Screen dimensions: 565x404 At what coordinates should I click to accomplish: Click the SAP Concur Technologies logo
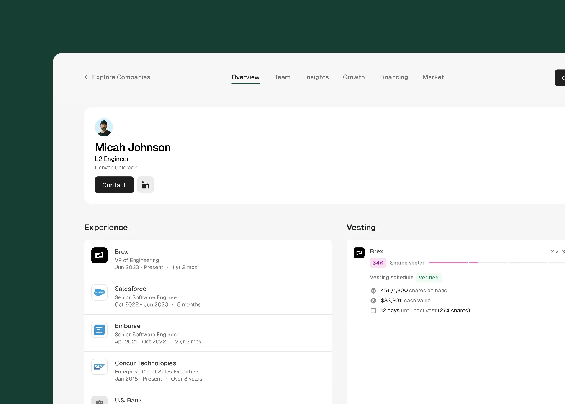[x=99, y=367]
